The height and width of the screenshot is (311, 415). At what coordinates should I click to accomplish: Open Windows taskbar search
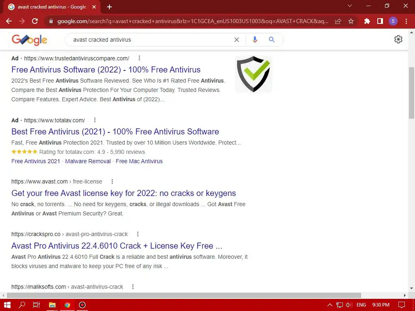point(22,305)
